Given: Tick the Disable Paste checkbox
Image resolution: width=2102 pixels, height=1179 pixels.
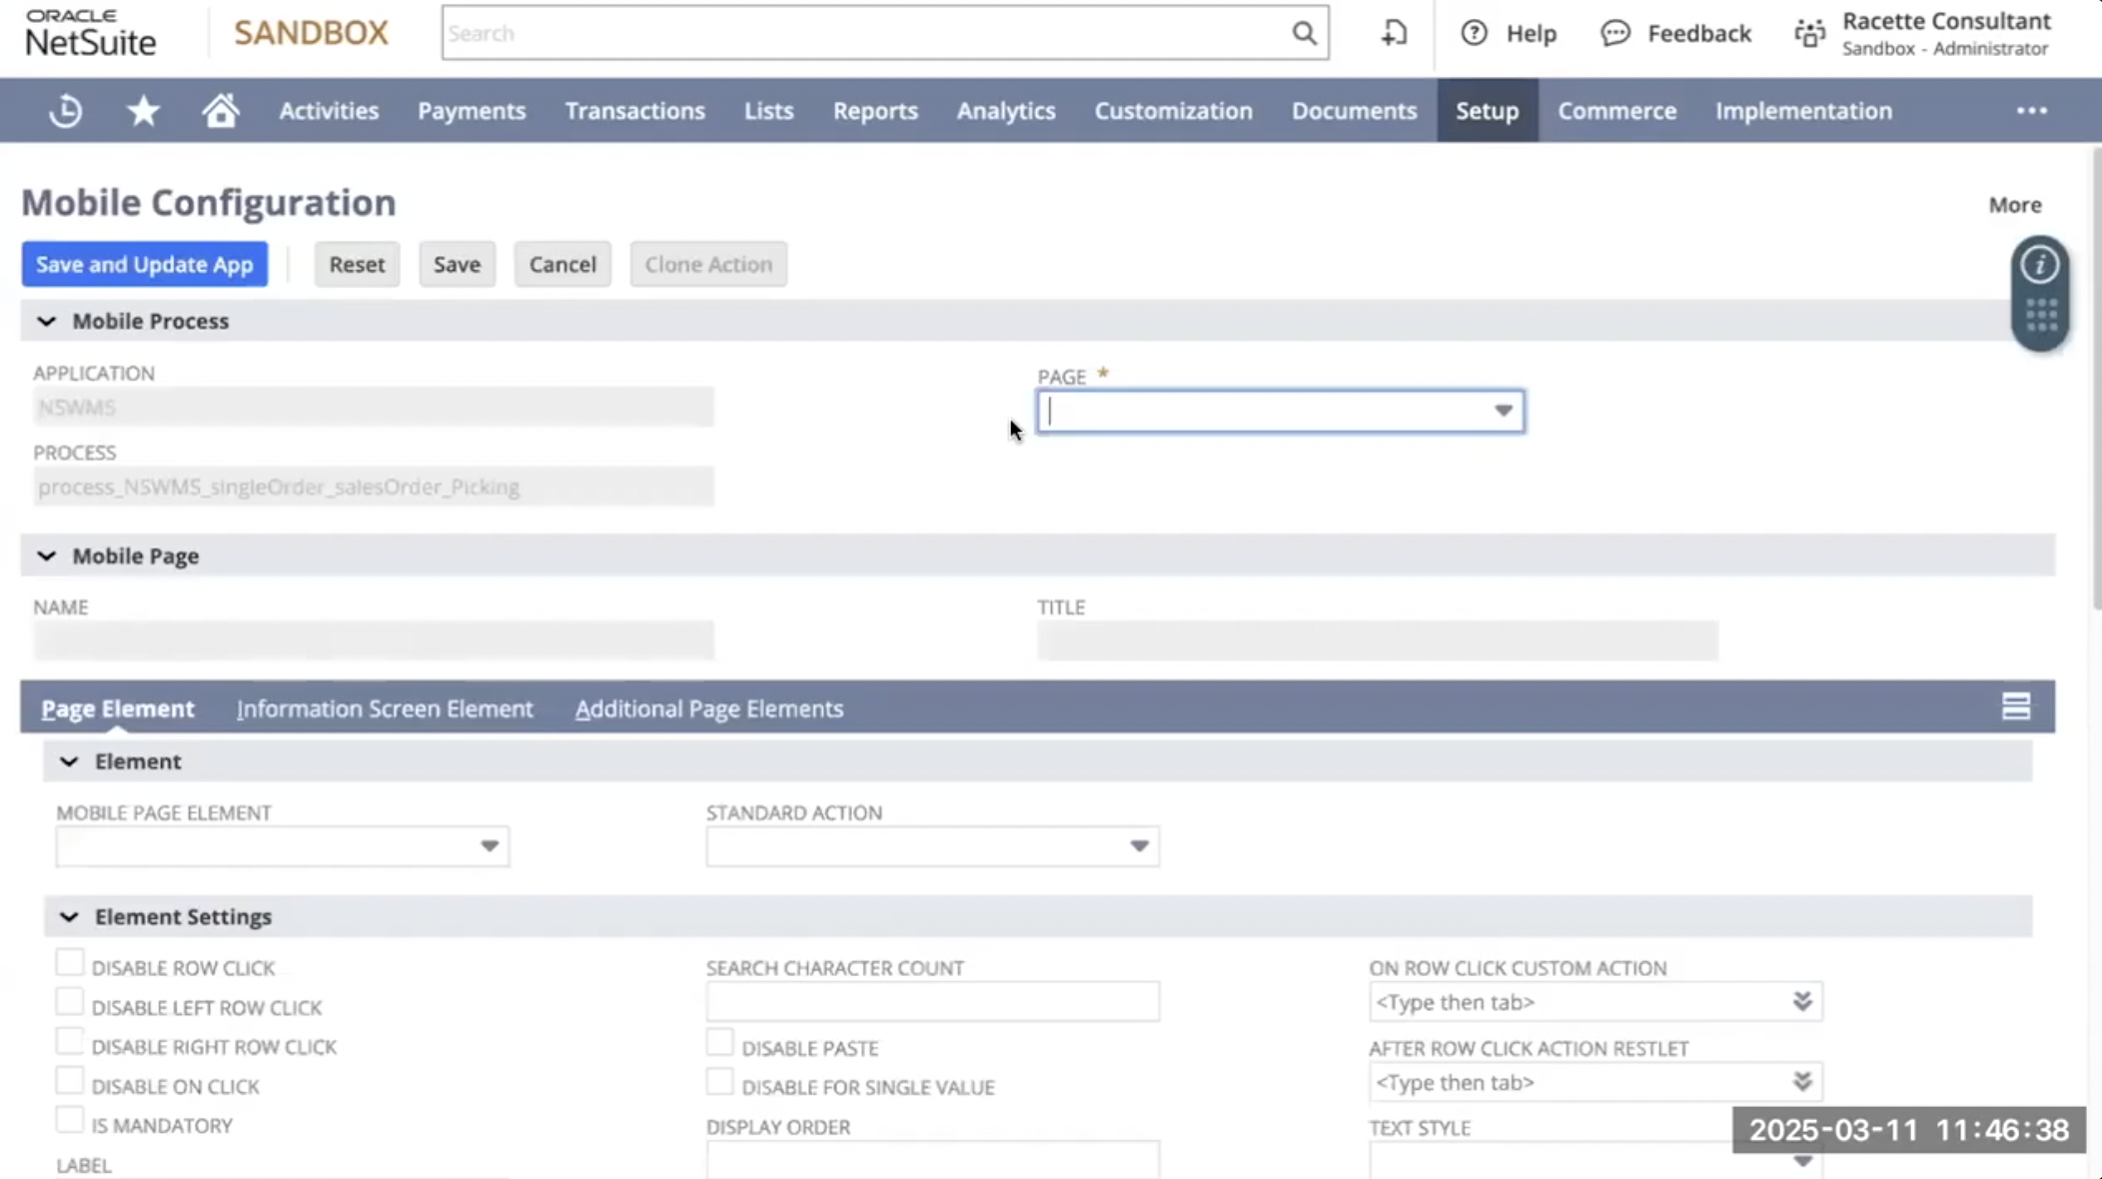Looking at the screenshot, I should pos(719,1043).
